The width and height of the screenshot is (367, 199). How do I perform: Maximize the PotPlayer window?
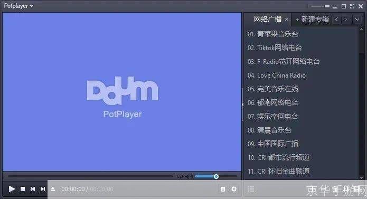[x=344, y=6]
